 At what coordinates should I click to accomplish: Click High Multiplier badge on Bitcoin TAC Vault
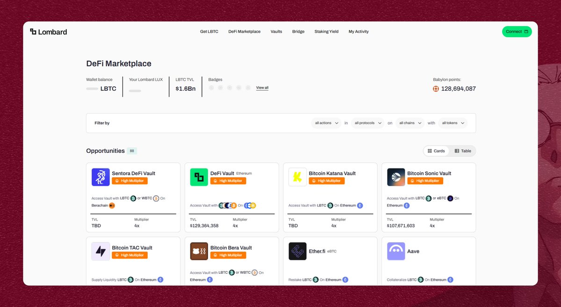129,255
